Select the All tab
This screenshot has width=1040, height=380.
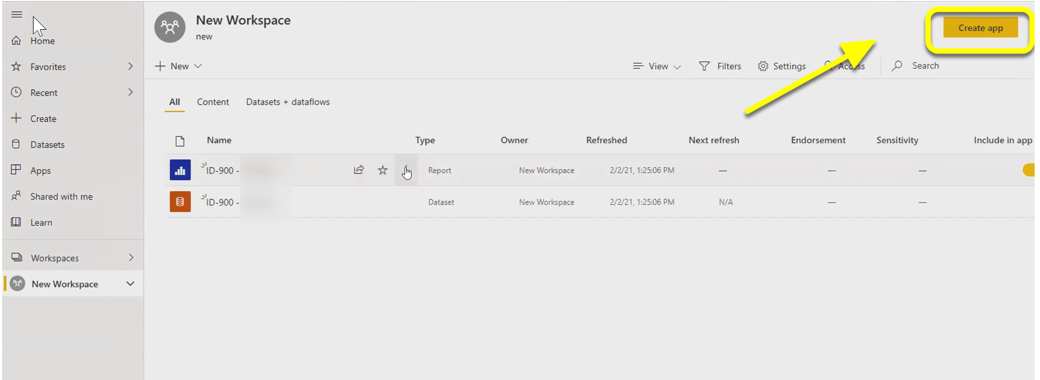(x=175, y=102)
